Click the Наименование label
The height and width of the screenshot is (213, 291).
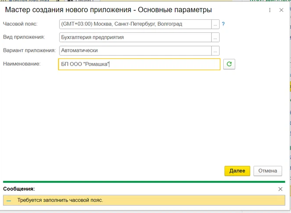pos(22,64)
